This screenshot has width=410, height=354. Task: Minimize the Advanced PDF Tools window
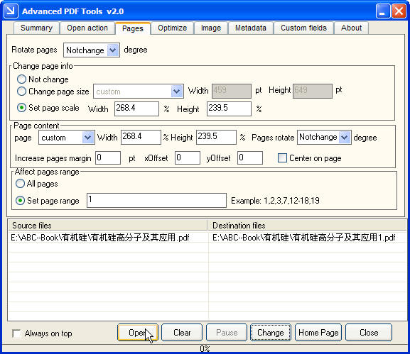383,11
